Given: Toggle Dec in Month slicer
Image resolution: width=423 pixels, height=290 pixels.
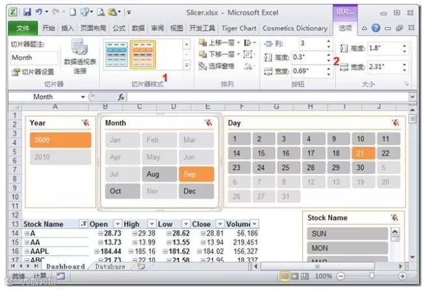Looking at the screenshot, I should [196, 191].
